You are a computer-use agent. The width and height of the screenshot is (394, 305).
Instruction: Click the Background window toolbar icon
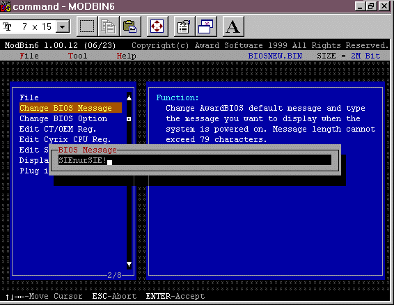click(206, 26)
